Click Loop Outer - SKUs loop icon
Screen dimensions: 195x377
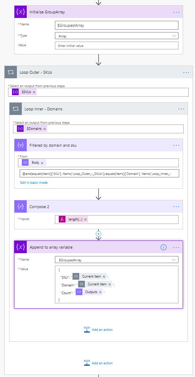11,72
